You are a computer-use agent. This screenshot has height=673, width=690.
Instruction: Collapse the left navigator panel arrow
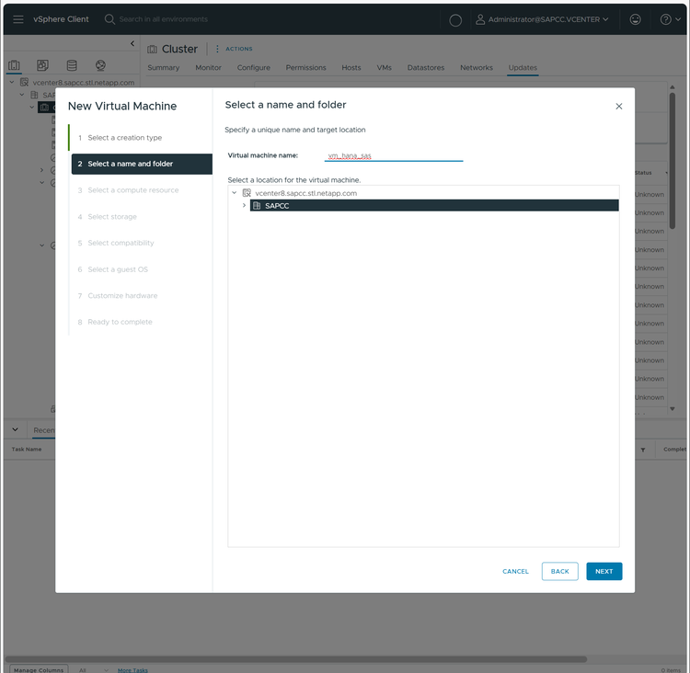point(132,43)
